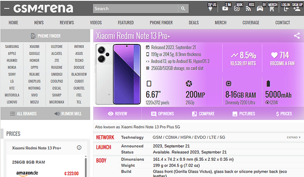Select the Xiaomi brand link
The height and width of the screenshot is (177, 304).
click(x=34, y=47)
